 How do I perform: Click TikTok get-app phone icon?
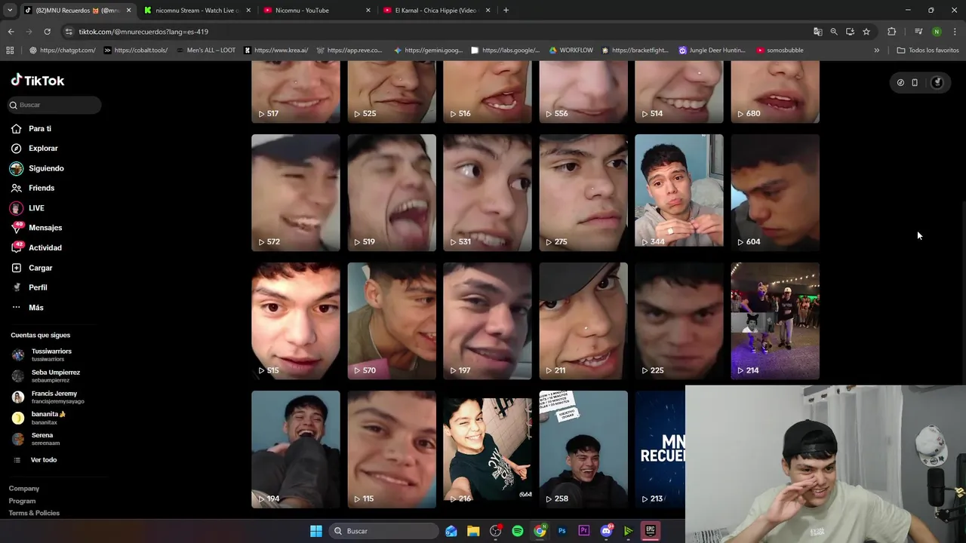tap(915, 83)
